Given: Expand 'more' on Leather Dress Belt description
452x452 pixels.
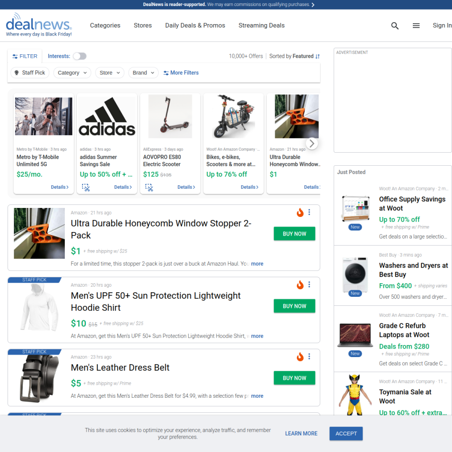Looking at the screenshot, I should click(257, 396).
